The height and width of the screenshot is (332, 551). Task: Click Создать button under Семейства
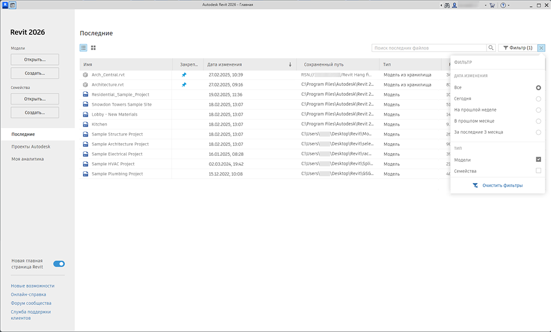(x=35, y=112)
